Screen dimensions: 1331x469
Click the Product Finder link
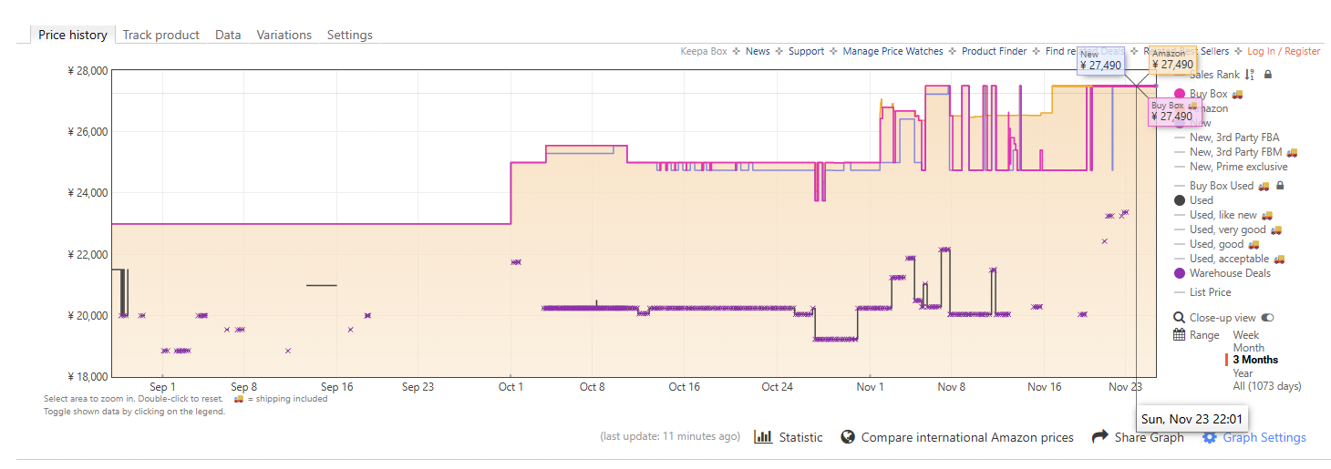(x=994, y=51)
